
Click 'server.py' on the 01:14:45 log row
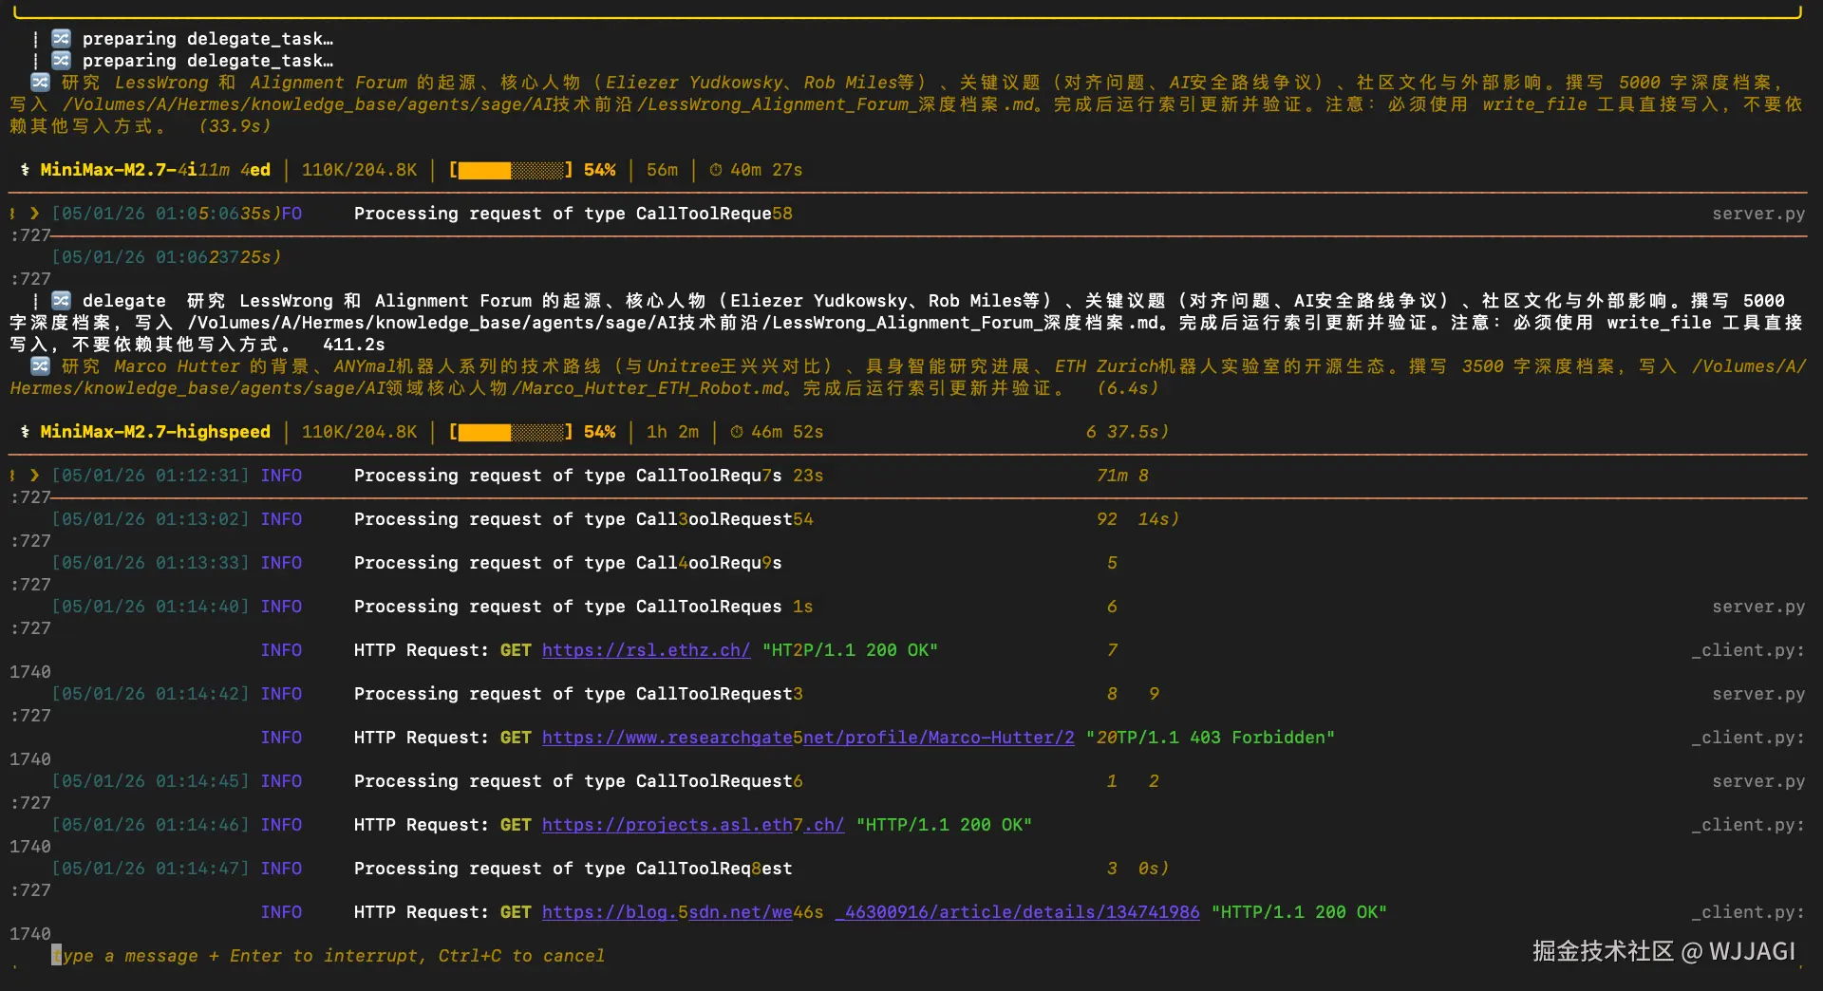[x=1758, y=781]
